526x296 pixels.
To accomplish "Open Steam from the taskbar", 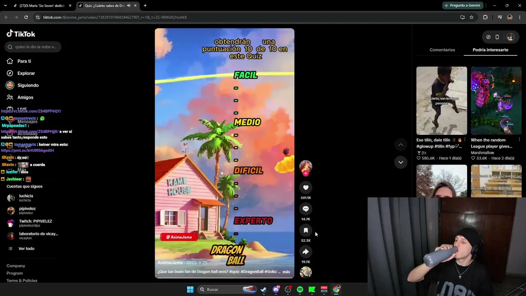I will pos(264,289).
